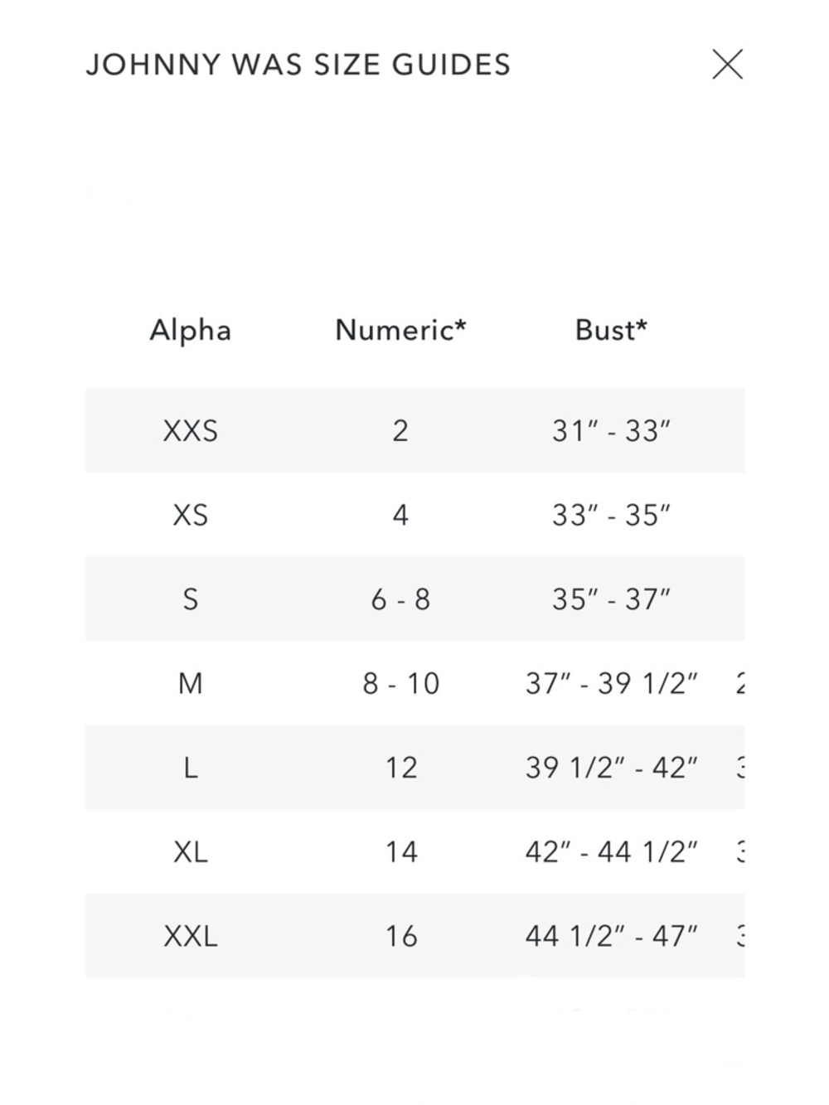The image size is (829, 1105).
Task: Click the S alpha size cell
Action: (x=191, y=599)
